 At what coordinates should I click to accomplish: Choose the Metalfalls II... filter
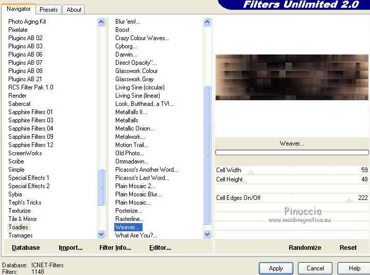tap(131, 112)
